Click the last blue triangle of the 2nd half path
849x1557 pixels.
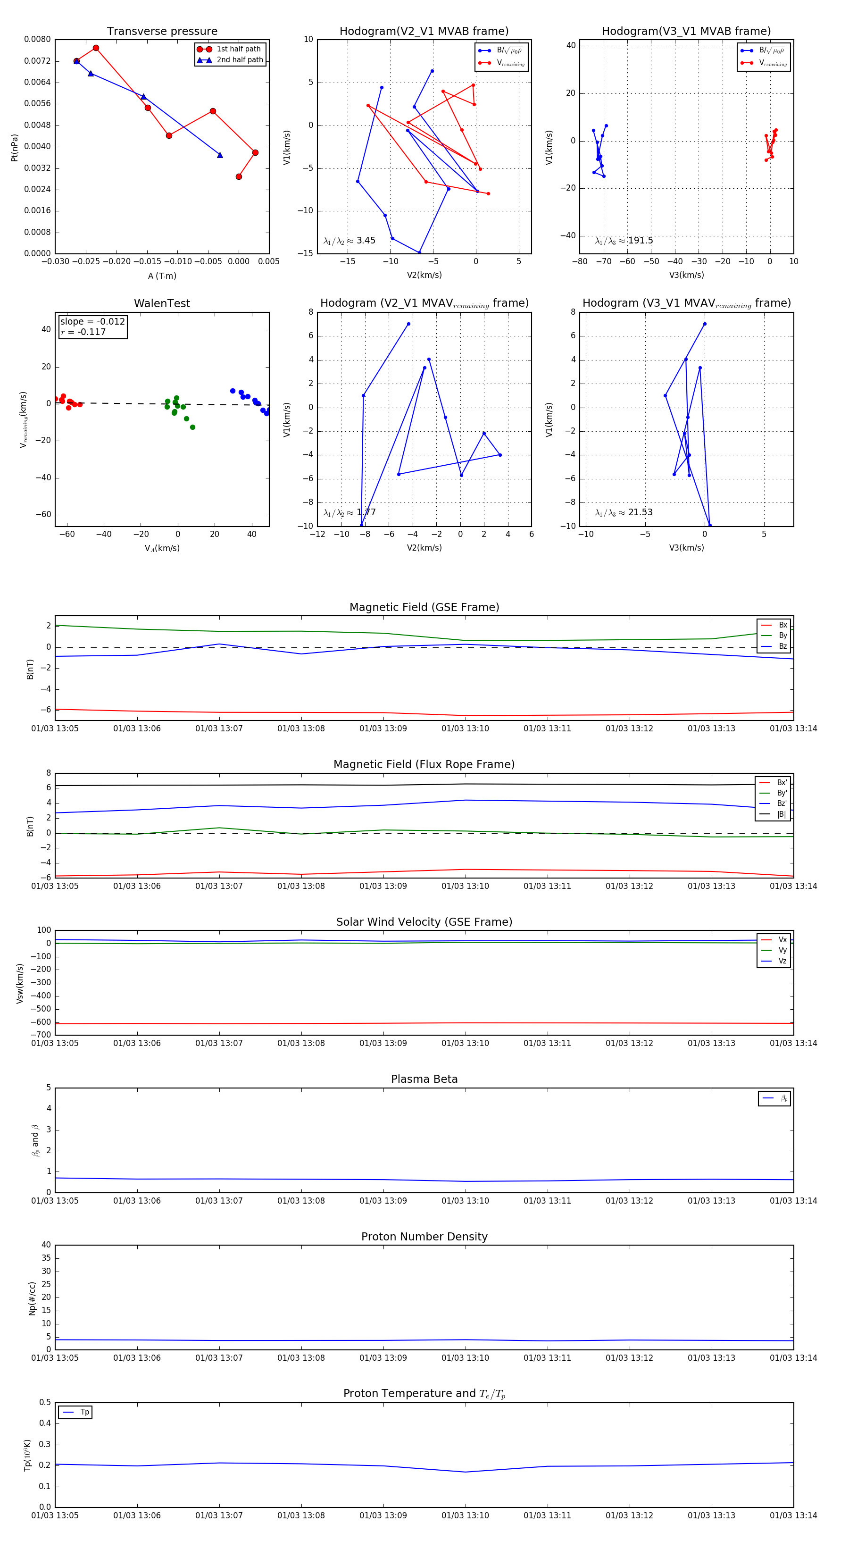[220, 155]
